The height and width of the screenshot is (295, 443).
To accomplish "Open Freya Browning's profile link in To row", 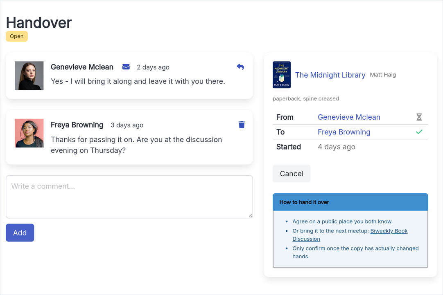I will click(344, 132).
